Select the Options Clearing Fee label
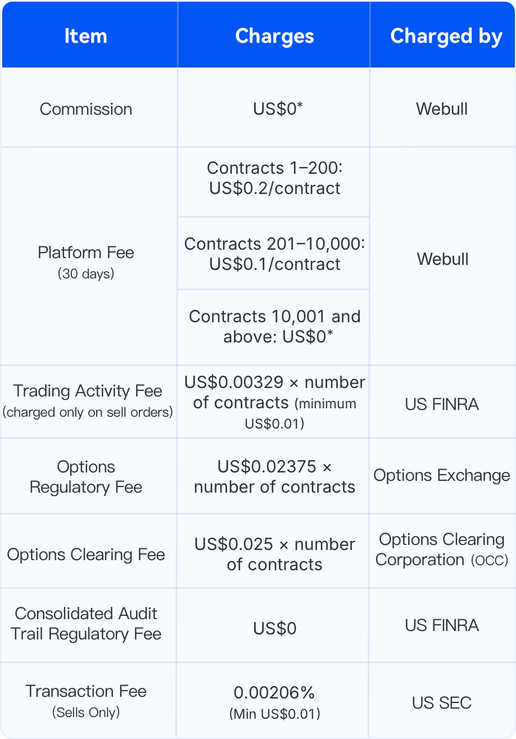 pyautogui.click(x=86, y=554)
